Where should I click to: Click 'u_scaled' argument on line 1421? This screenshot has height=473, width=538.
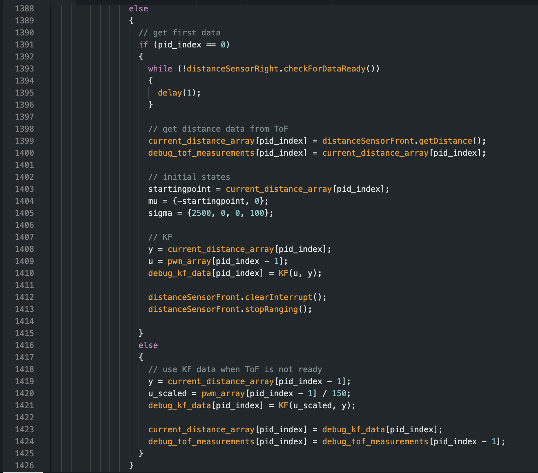coord(312,406)
